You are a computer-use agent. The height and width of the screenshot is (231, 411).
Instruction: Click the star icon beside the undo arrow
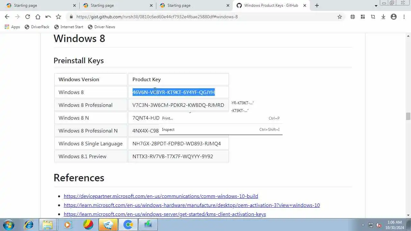click(x=58, y=17)
